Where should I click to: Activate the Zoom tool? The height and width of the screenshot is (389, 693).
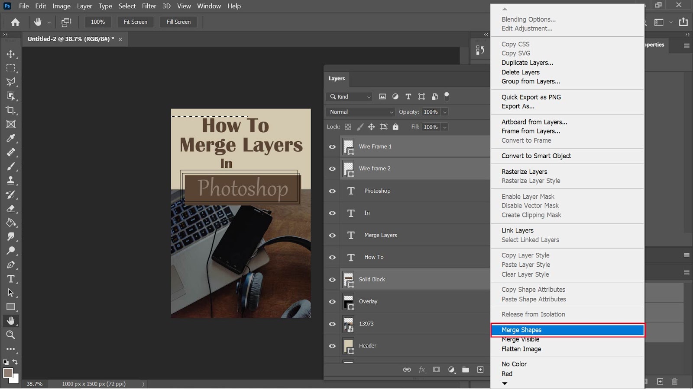11,335
